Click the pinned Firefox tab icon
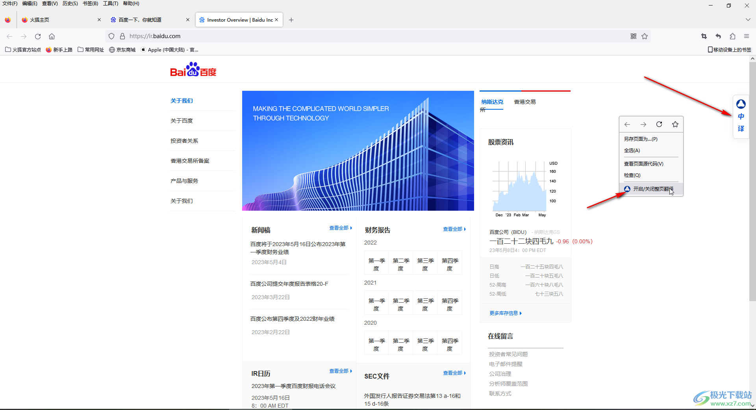 (x=8, y=20)
